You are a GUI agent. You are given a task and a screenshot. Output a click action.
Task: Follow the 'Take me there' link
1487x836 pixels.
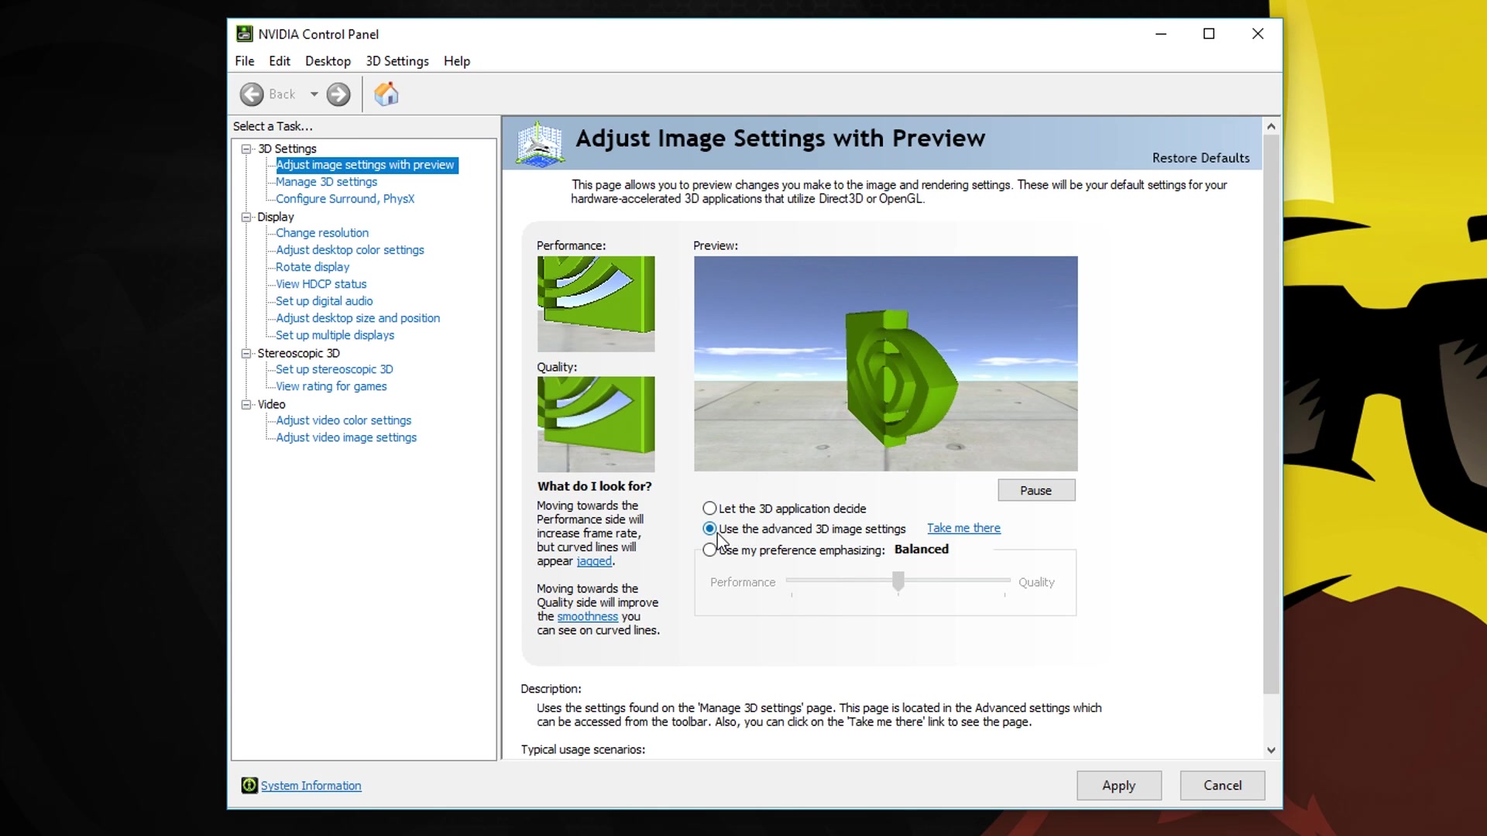(963, 528)
